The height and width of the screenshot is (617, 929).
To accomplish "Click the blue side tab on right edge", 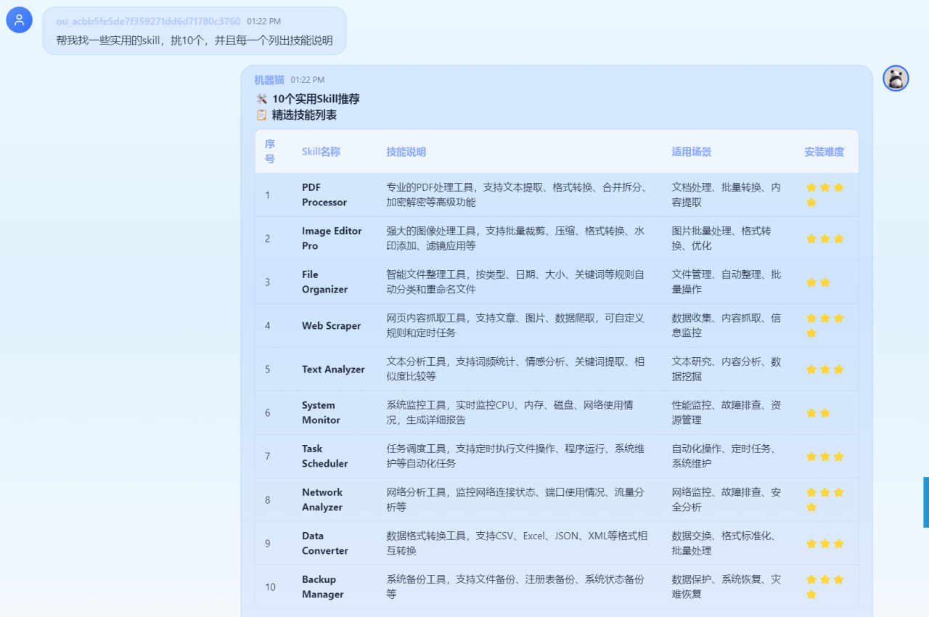I will 926,502.
